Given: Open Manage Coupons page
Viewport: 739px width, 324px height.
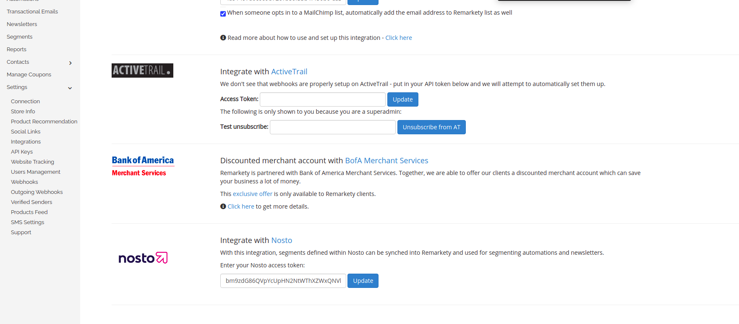Looking at the screenshot, I should pos(29,75).
